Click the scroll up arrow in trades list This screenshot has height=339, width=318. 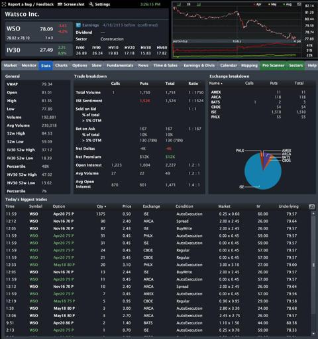pos(313,214)
